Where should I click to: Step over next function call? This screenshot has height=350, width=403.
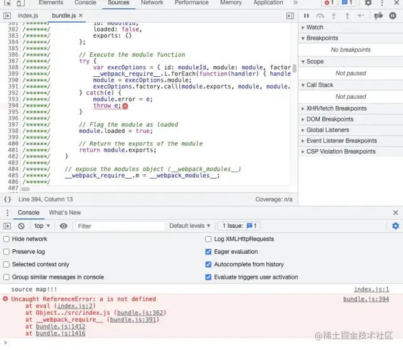pyautogui.click(x=320, y=16)
